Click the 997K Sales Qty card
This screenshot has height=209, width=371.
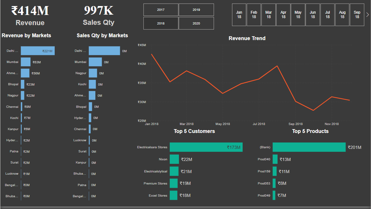(x=99, y=14)
